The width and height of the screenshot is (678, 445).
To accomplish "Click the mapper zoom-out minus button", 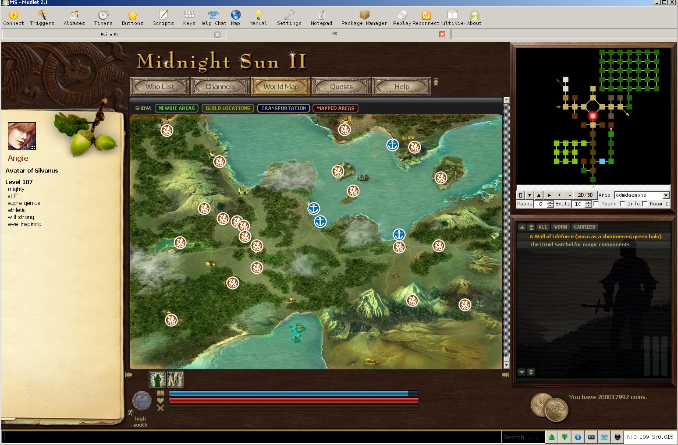I will [x=569, y=195].
